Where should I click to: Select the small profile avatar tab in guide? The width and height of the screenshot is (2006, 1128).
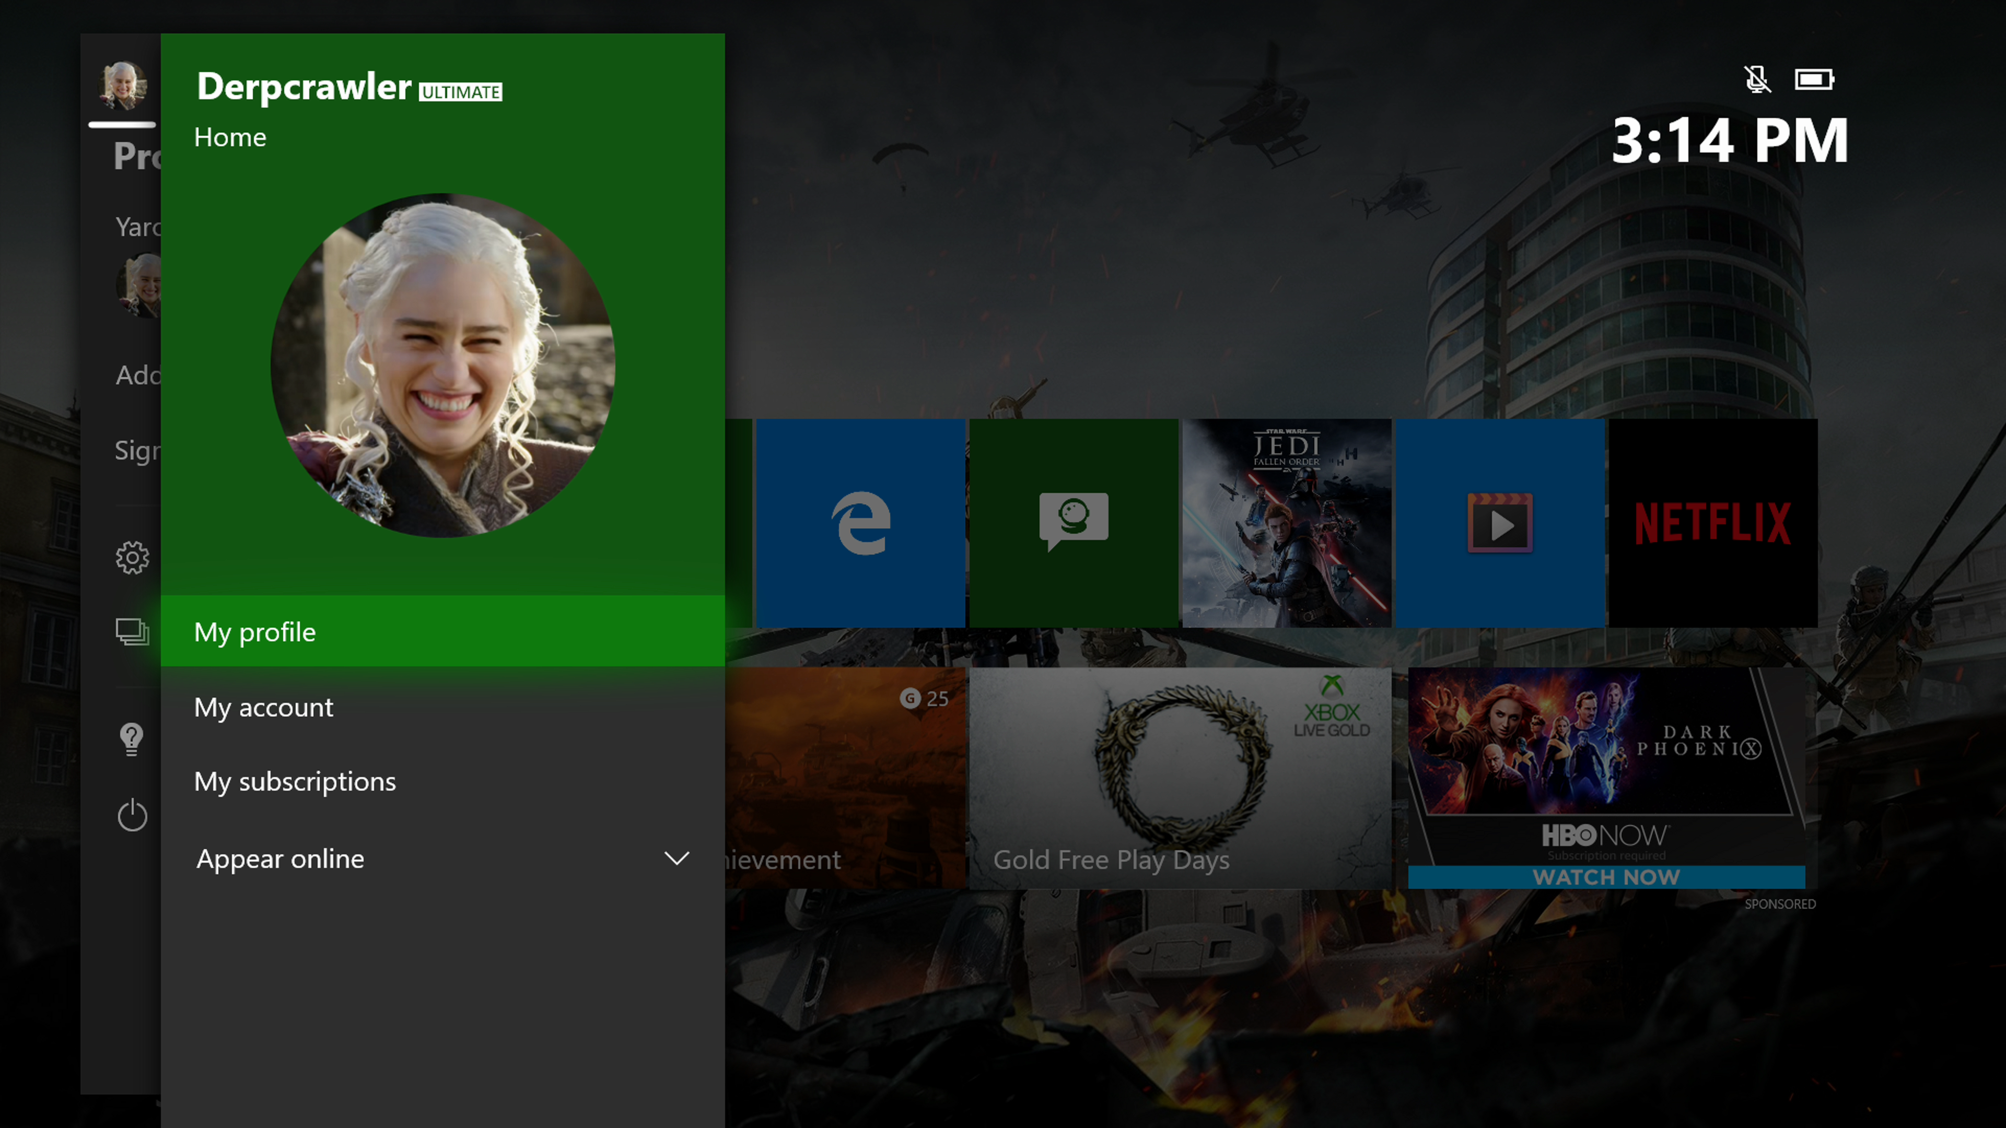[122, 85]
